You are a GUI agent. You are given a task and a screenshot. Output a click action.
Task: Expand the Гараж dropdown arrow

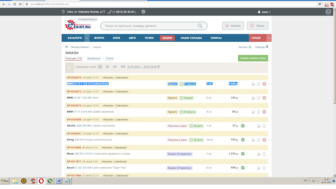[269, 38]
